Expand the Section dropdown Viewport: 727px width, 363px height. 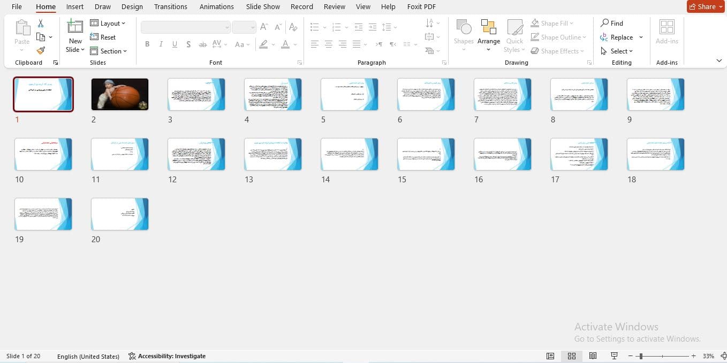(108, 51)
